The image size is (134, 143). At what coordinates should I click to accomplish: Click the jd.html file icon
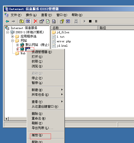coord(54,46)
